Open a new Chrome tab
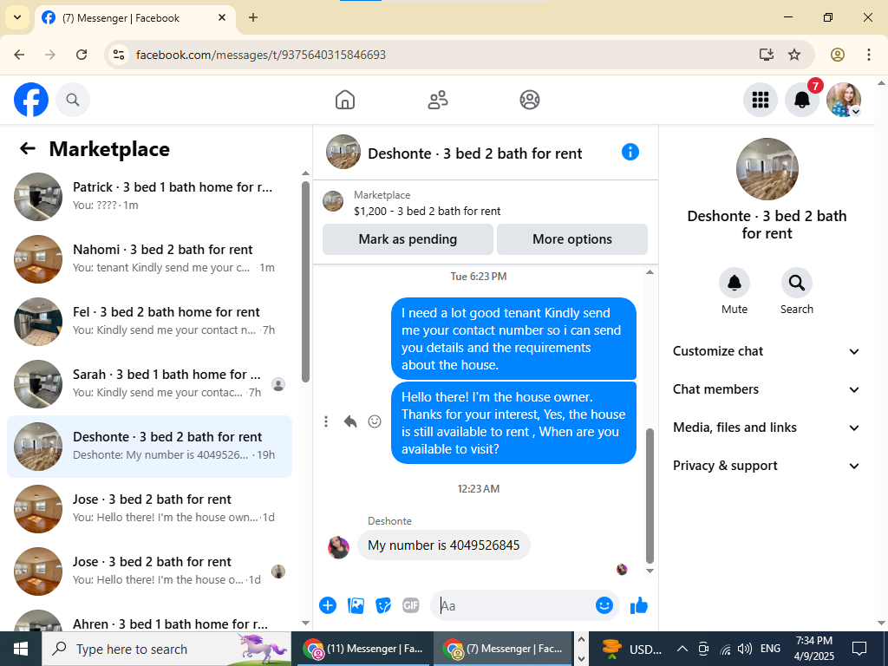This screenshot has height=666, width=888. point(253,17)
